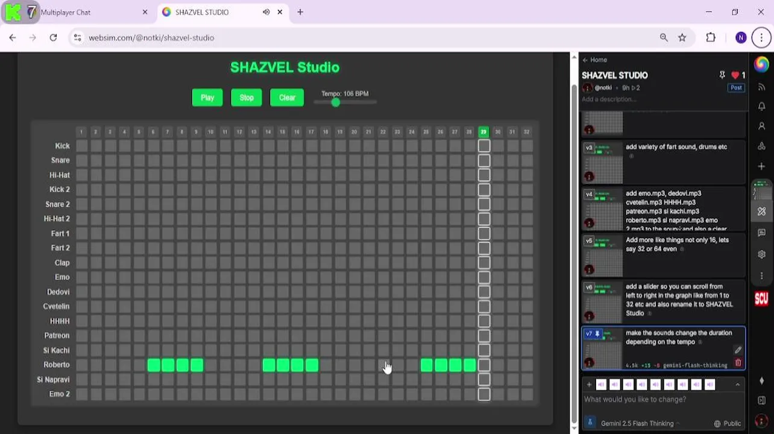Open the chat comments icon in sidebar
Viewport: 774px width, 434px height.
tap(761, 233)
